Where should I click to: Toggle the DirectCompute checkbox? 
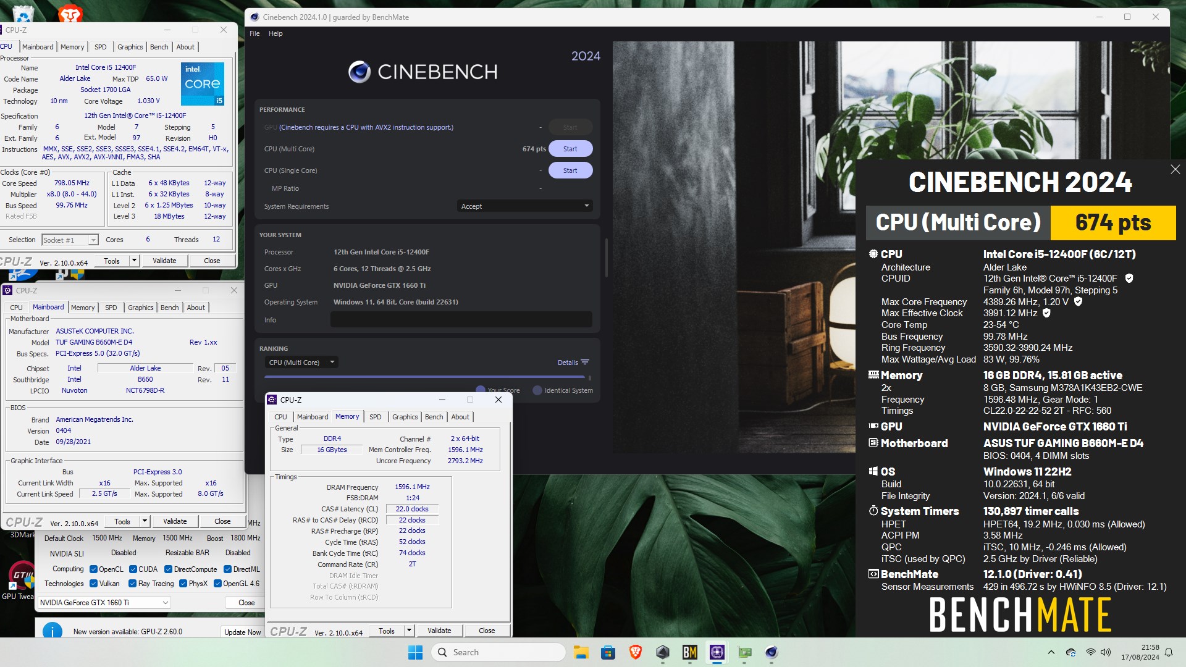168,569
